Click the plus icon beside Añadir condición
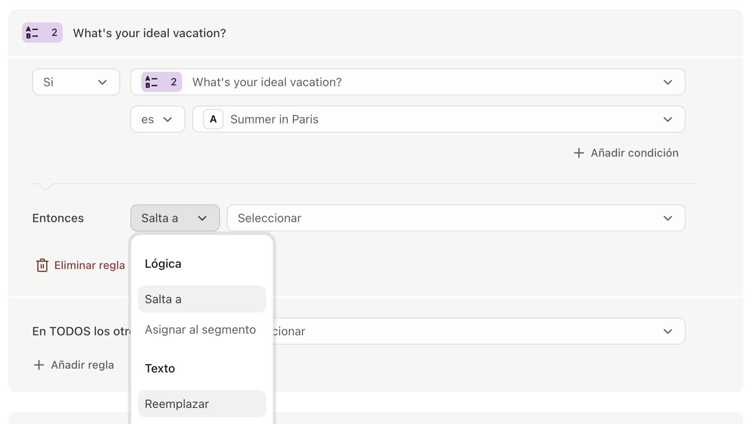Viewport: 755px width, 424px height. 579,153
